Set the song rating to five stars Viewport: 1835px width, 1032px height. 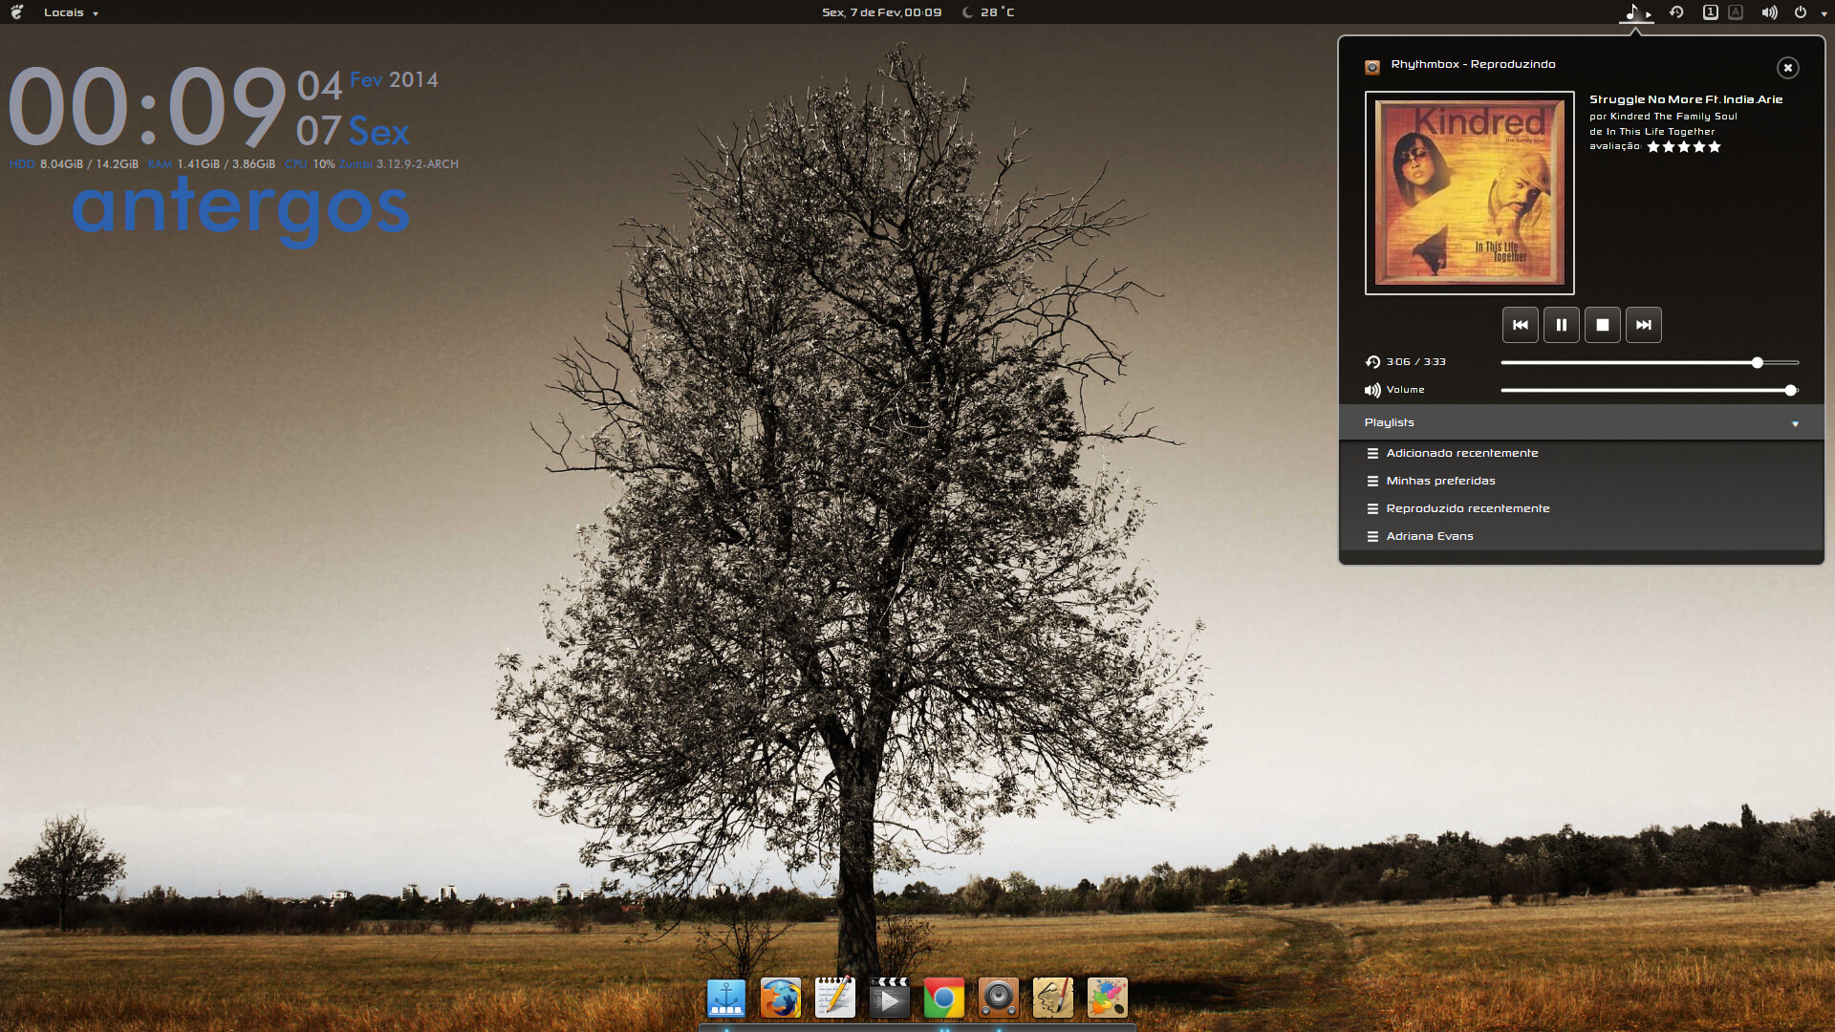[1715, 147]
